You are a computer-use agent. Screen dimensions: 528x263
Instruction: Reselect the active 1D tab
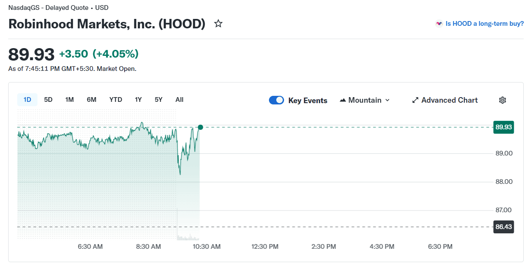pyautogui.click(x=27, y=99)
